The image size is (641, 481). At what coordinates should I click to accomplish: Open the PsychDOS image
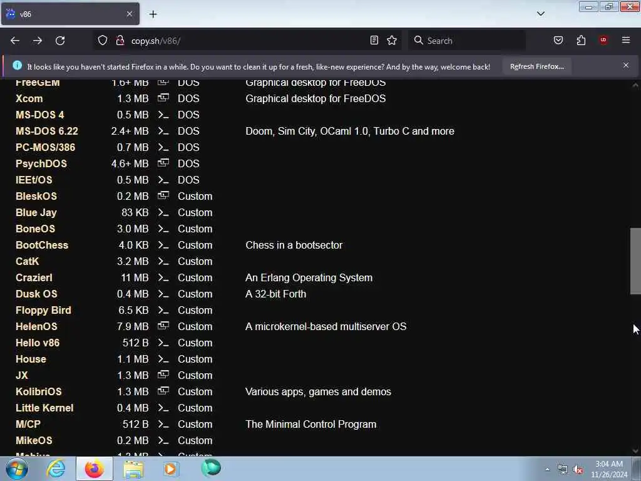(x=41, y=164)
